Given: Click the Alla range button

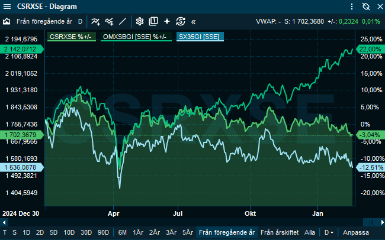Looking at the screenshot, I should [310, 232].
